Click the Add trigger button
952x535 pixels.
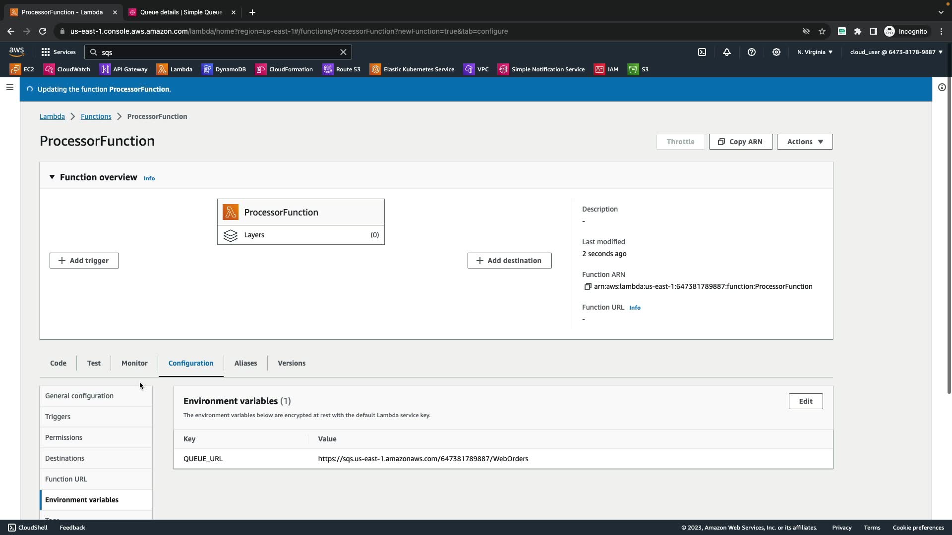(x=84, y=261)
